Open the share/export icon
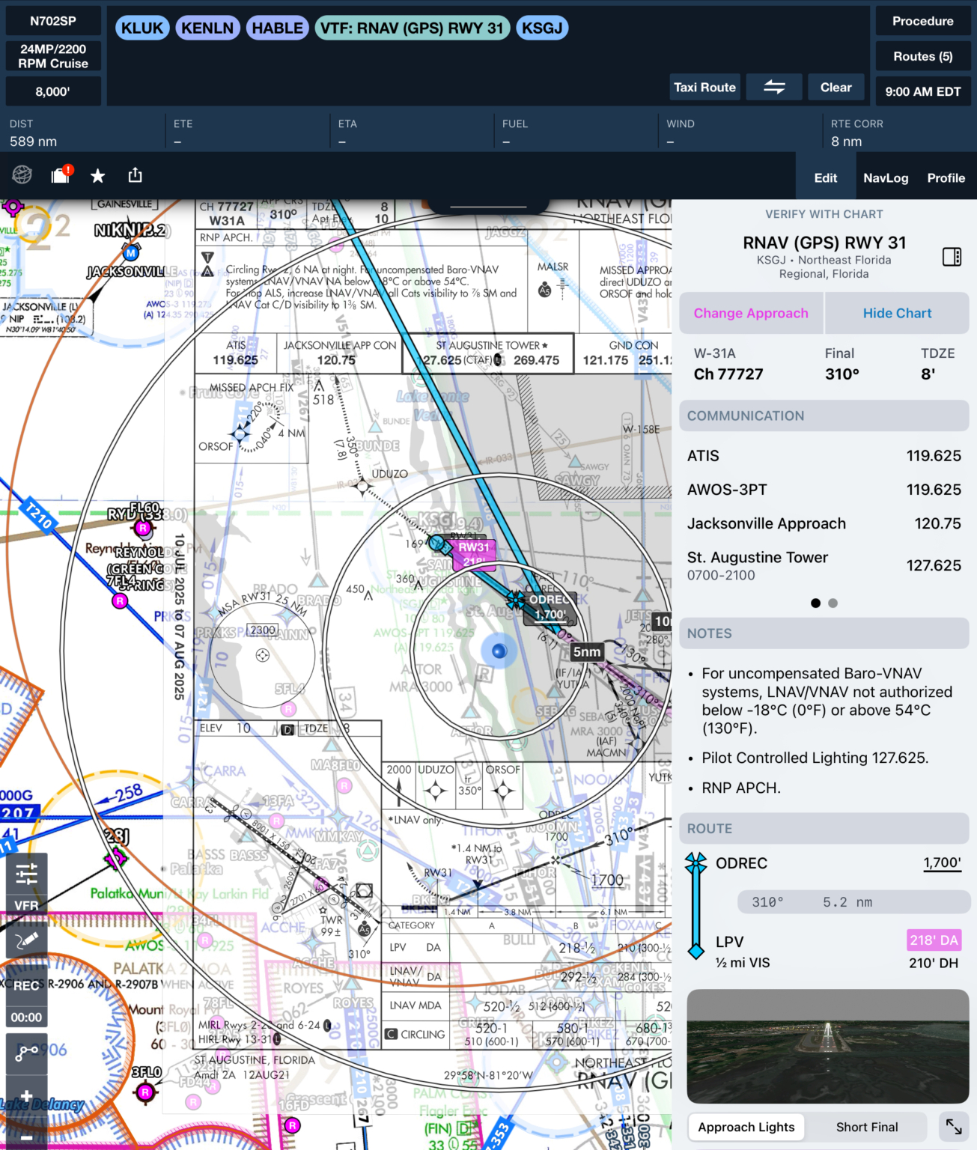Image resolution: width=977 pixels, height=1150 pixels. click(135, 175)
